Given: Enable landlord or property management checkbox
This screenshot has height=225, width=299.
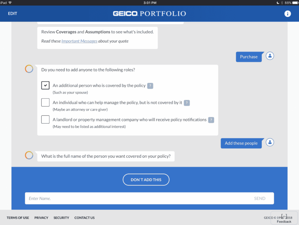Looking at the screenshot, I should coord(45,119).
